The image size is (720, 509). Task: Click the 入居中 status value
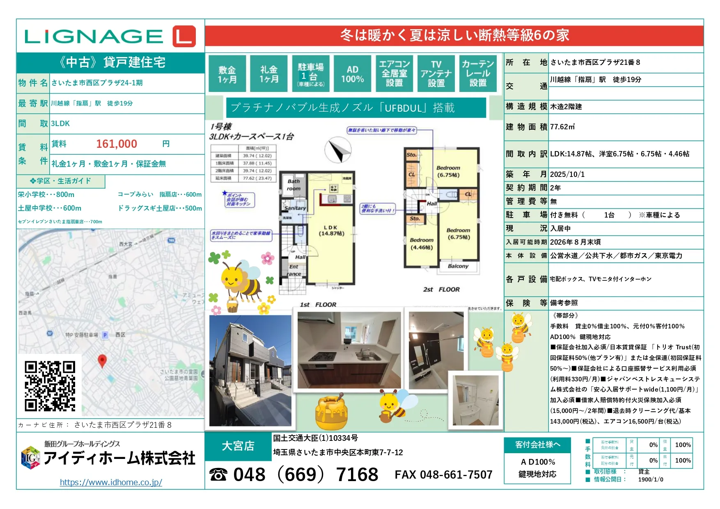tap(560, 229)
